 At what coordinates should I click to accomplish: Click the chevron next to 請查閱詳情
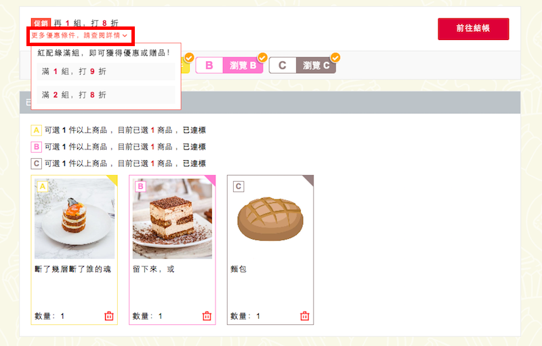[x=125, y=36]
